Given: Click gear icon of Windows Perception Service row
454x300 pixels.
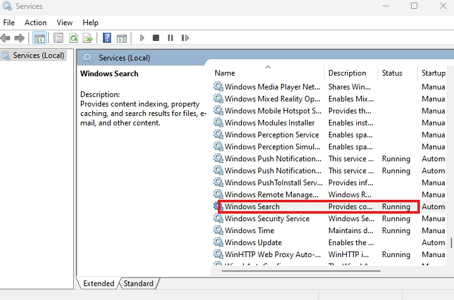Looking at the screenshot, I should pyautogui.click(x=218, y=134).
